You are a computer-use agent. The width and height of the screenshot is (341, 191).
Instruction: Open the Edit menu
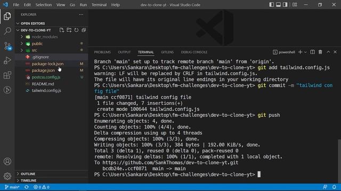pyautogui.click(x=27, y=5)
